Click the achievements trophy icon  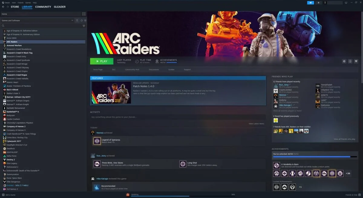[157, 61]
